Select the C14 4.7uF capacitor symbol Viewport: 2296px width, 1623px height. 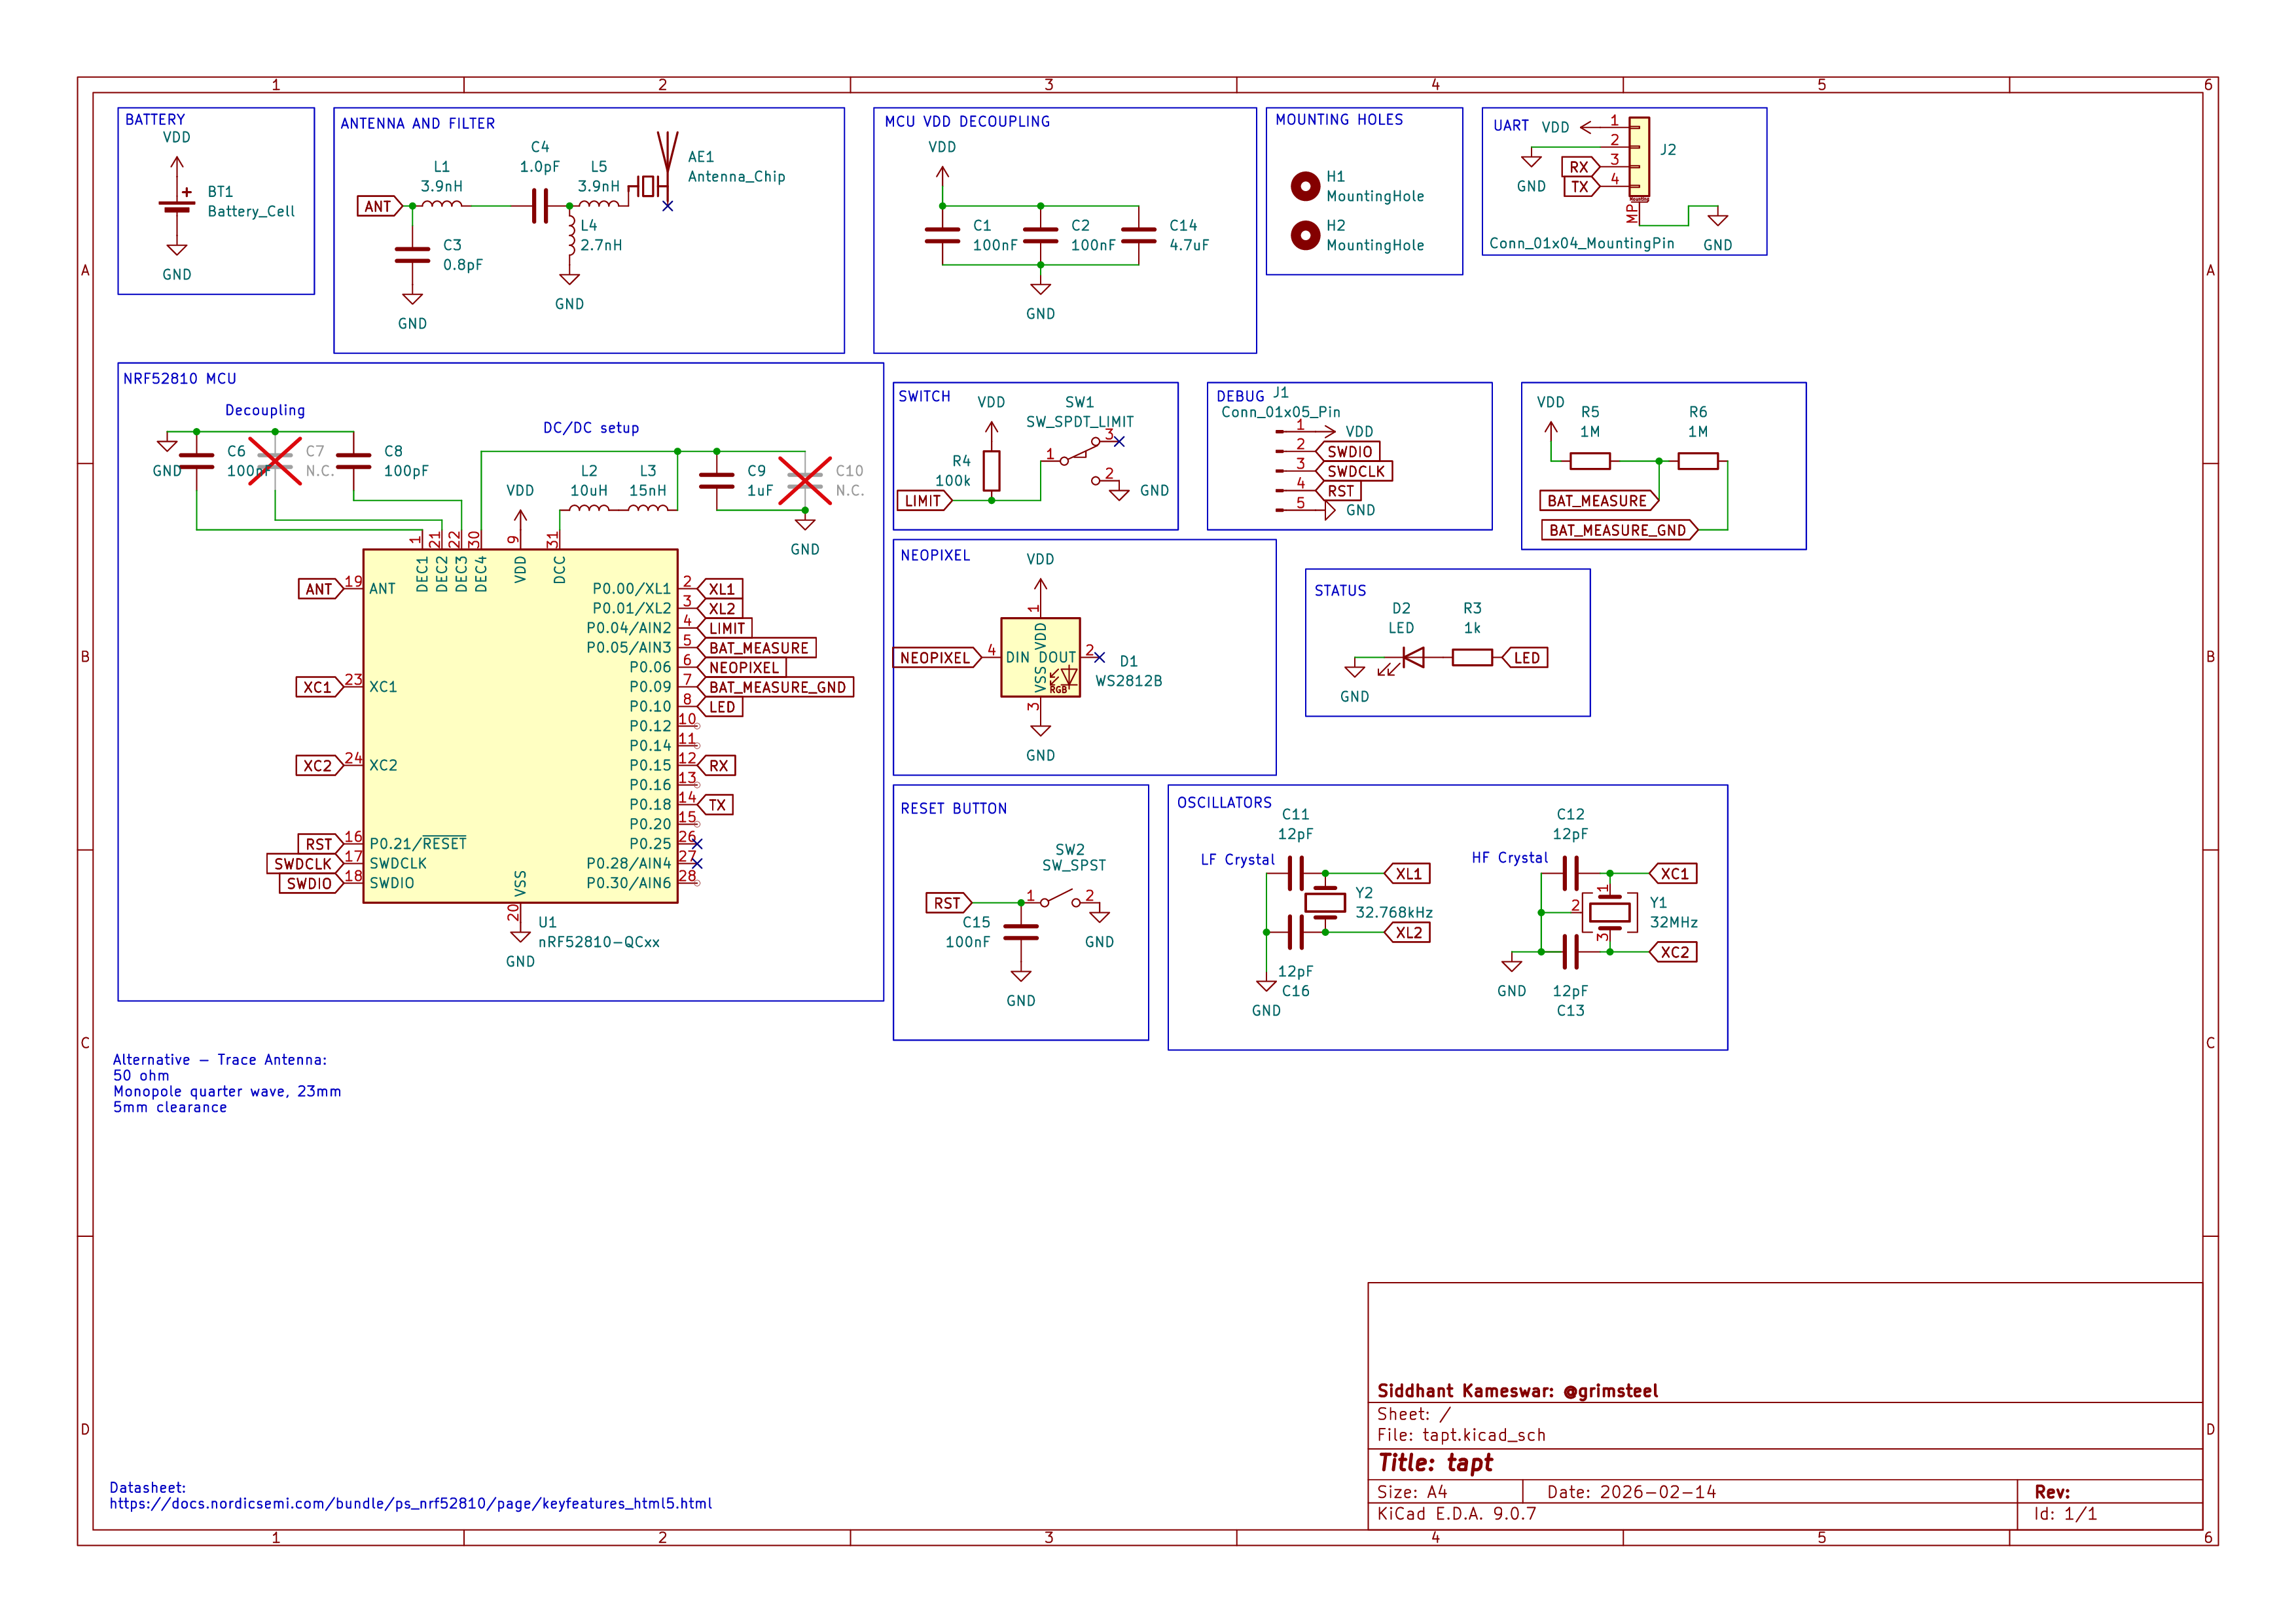(1138, 235)
